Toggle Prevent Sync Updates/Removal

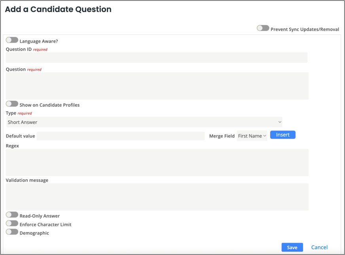tap(263, 28)
